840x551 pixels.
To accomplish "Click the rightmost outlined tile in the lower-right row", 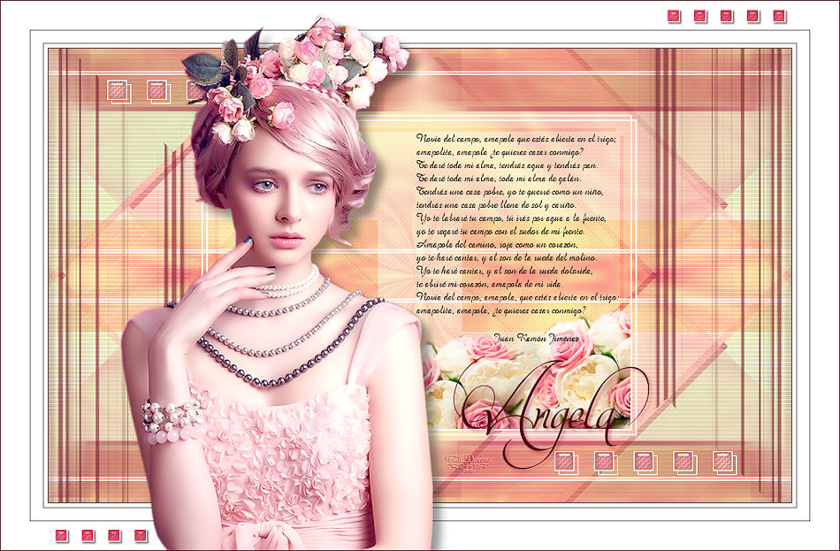I will pyautogui.click(x=724, y=462).
